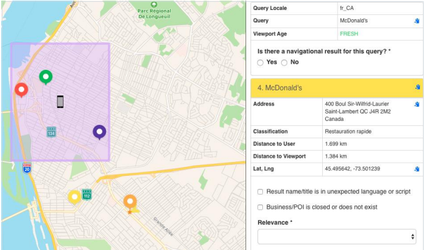Click the 4. McDonald's result header

pyautogui.click(x=337, y=88)
